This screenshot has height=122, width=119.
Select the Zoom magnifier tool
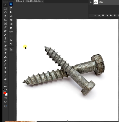pos(5,83)
